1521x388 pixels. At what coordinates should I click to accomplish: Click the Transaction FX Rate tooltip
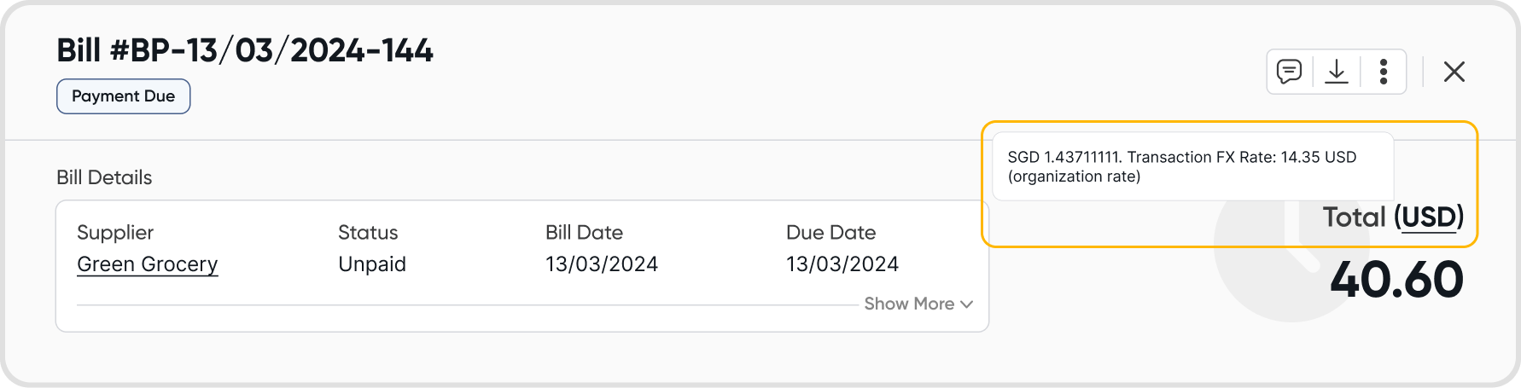1192,166
